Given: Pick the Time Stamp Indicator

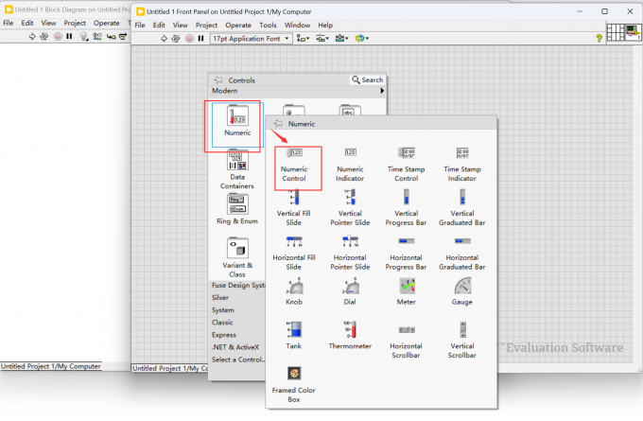Looking at the screenshot, I should click(462, 165).
